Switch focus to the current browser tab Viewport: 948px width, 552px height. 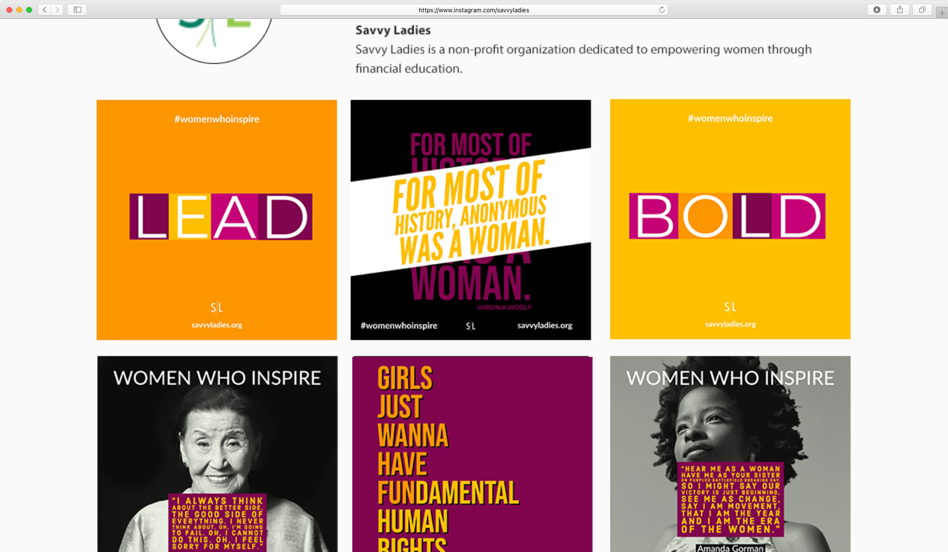pyautogui.click(x=474, y=9)
